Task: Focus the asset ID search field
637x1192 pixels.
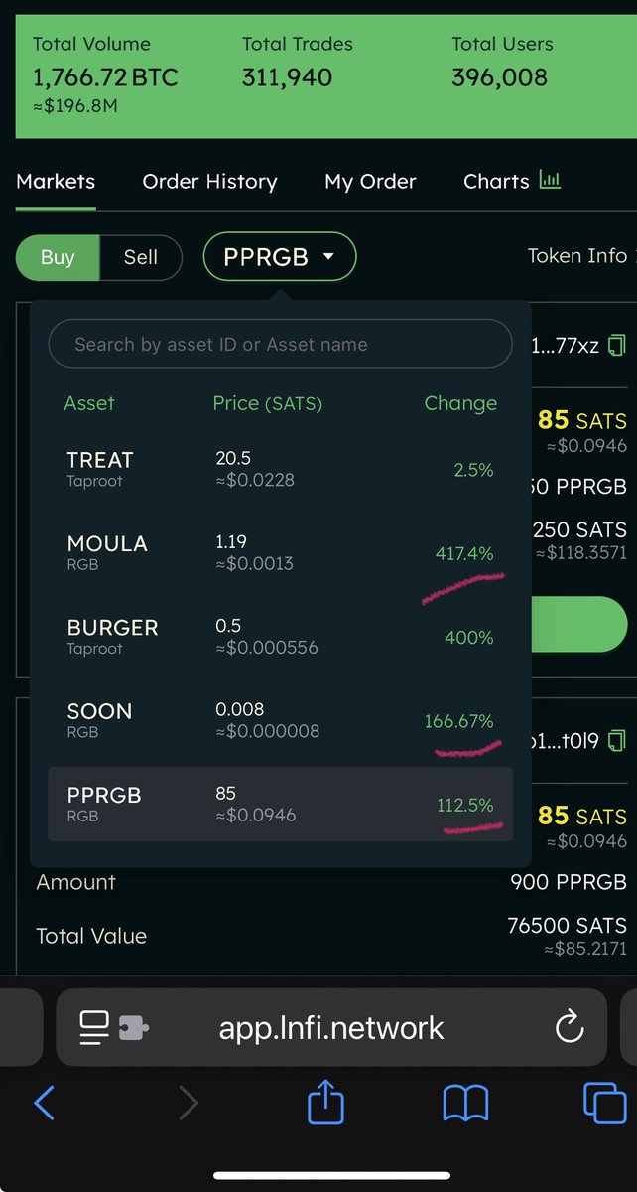Action: 281,345
